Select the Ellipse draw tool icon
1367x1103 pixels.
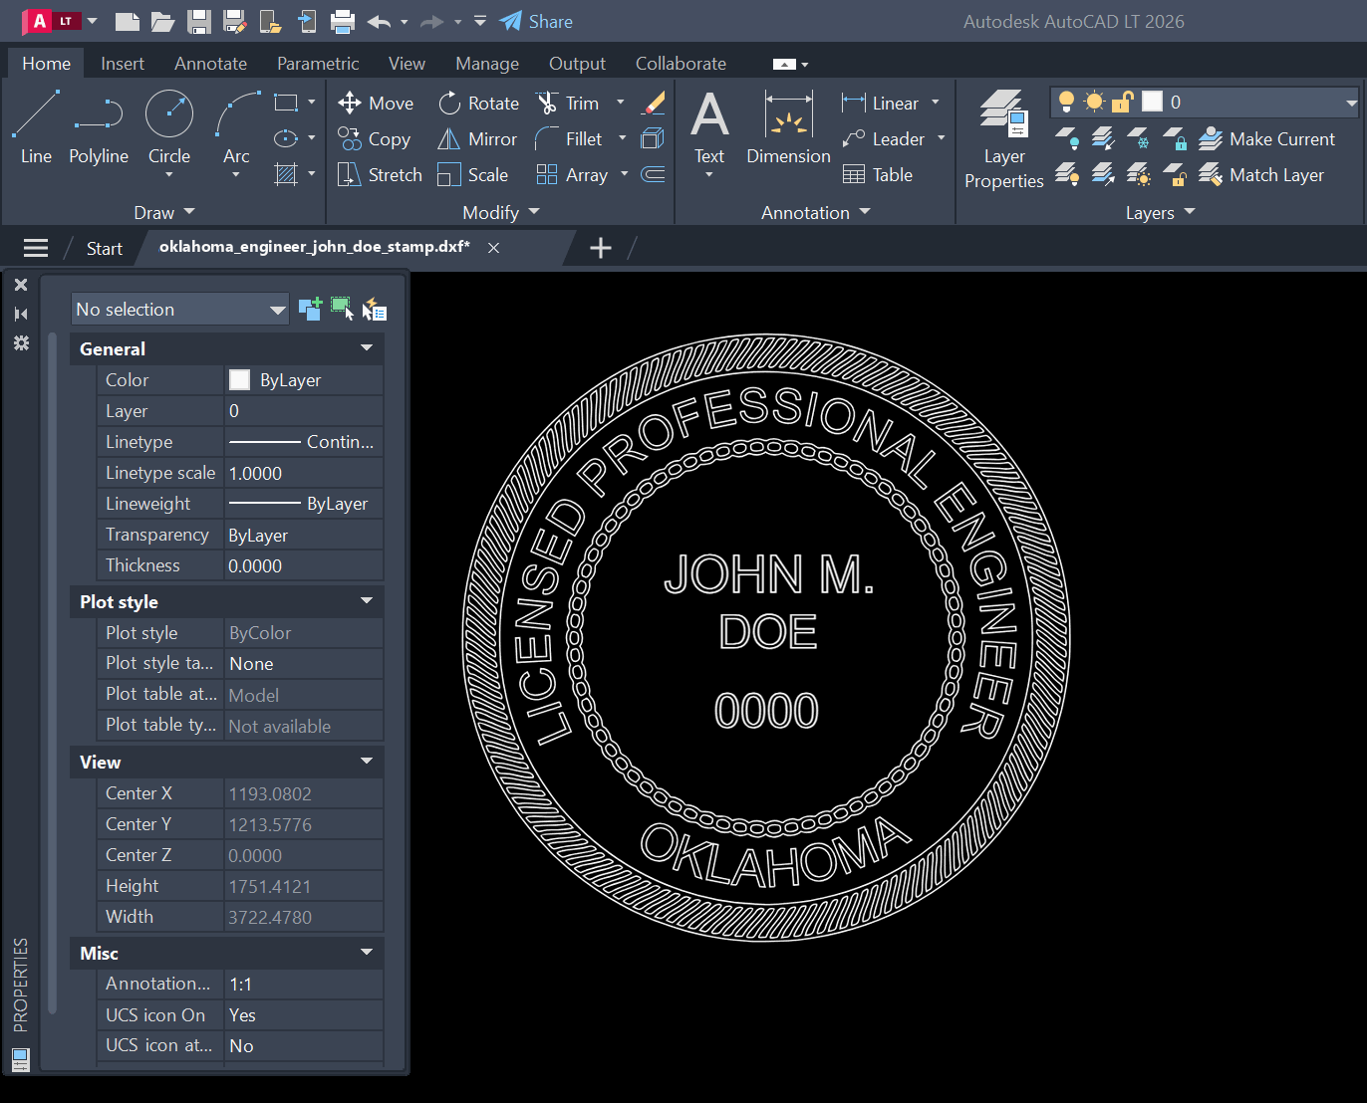286,138
